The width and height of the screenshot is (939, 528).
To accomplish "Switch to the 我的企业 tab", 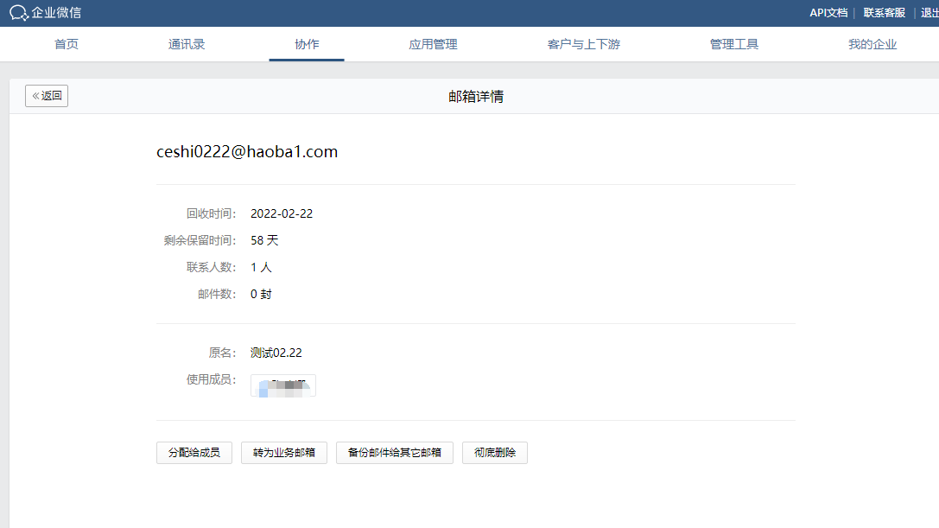I will (872, 44).
